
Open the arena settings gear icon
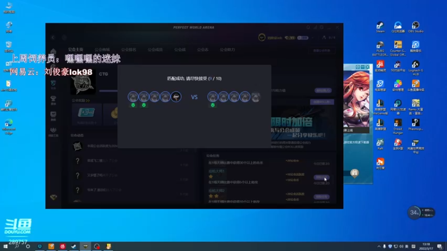322,27
